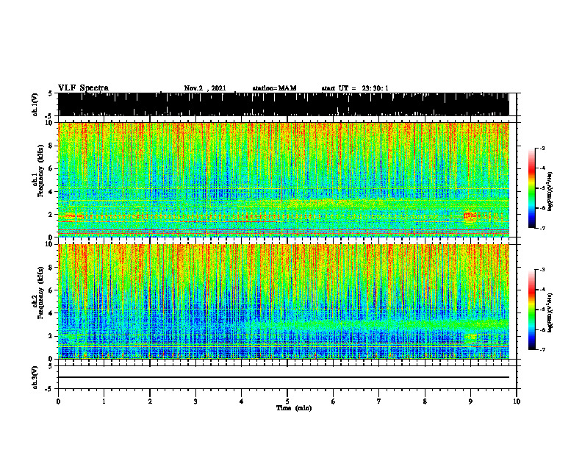This screenshot has width=582, height=450.
Task: Click the ch.3(V) tick label "-5"
Action: pyautogui.click(x=49, y=388)
